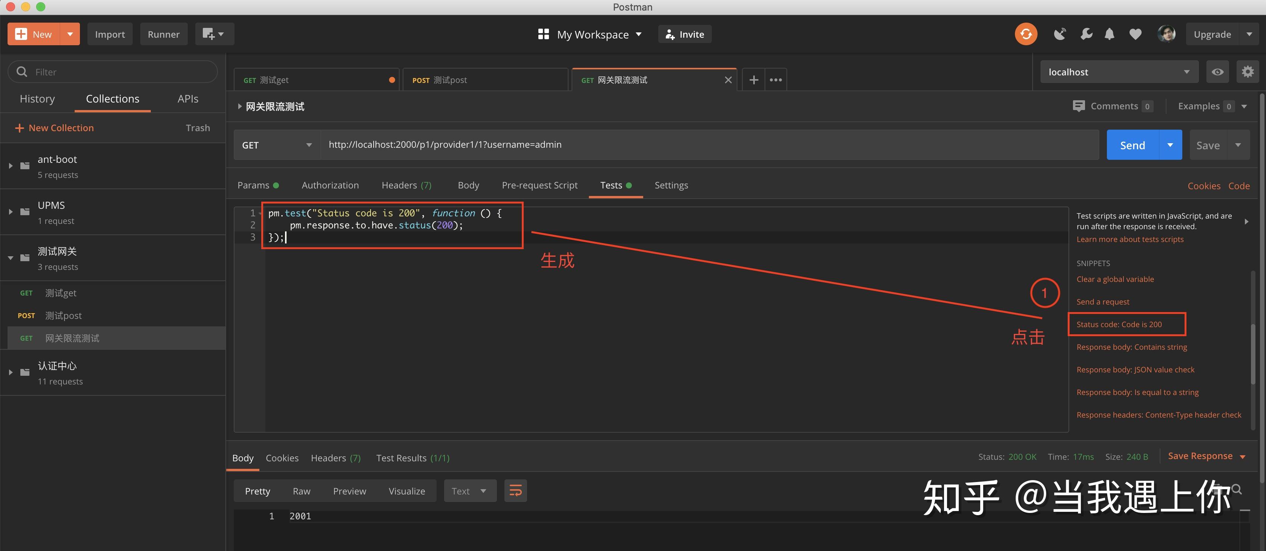Click the ant-boot collection folder icon
The width and height of the screenshot is (1266, 551).
[25, 166]
